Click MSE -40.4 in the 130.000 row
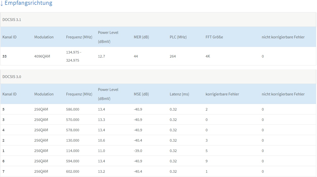 pyautogui.click(x=138, y=140)
